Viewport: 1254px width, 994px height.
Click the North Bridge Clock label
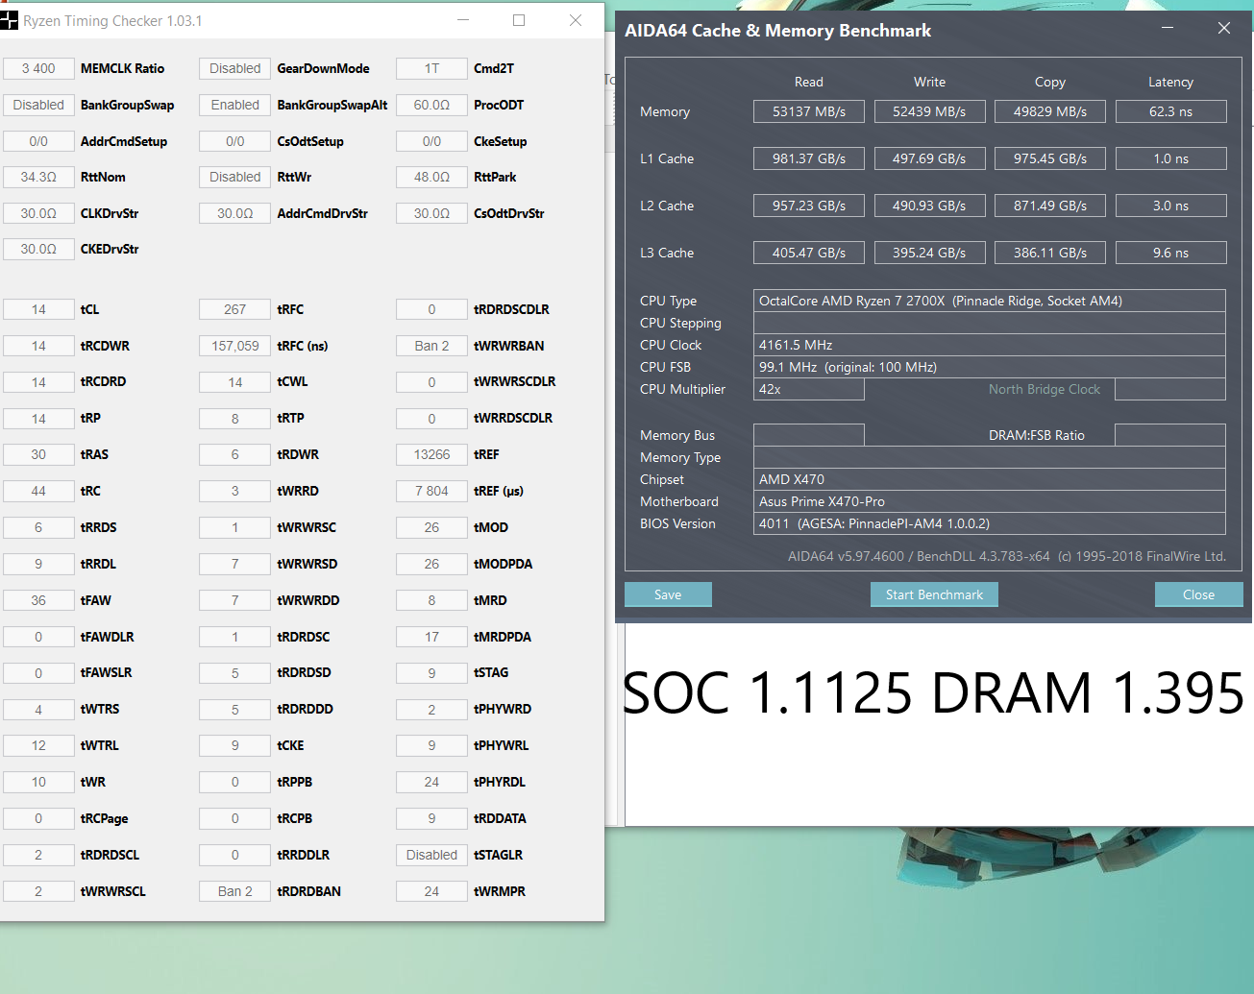tap(1045, 389)
